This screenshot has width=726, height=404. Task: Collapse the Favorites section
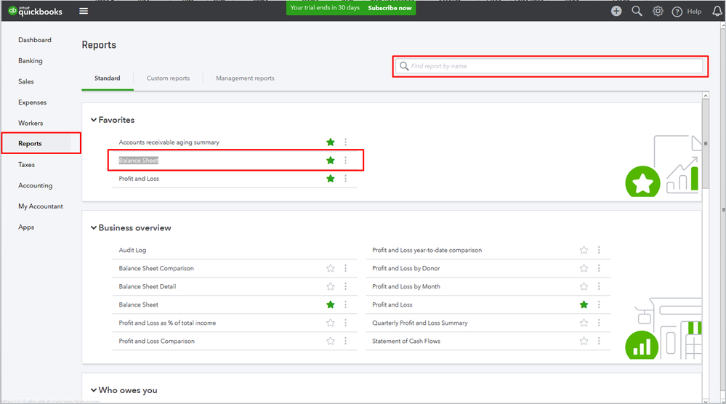point(94,120)
